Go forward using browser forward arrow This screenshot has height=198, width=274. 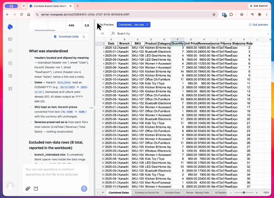pyautogui.click(x=14, y=14)
